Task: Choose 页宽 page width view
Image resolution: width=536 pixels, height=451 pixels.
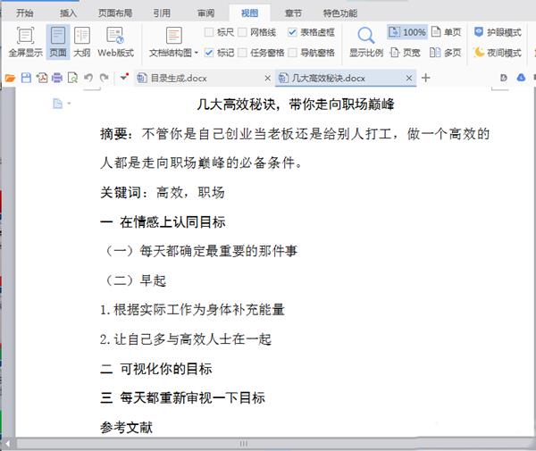Action: click(406, 53)
